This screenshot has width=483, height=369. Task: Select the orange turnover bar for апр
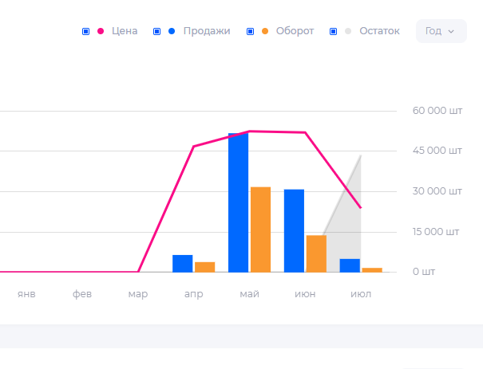(205, 267)
